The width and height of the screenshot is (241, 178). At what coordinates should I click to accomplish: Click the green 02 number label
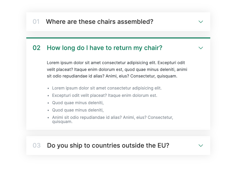[x=37, y=48]
